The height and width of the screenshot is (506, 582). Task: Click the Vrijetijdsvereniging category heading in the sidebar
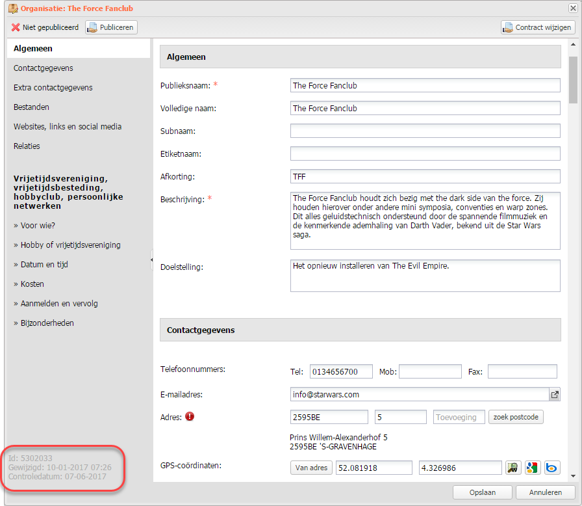click(x=68, y=192)
